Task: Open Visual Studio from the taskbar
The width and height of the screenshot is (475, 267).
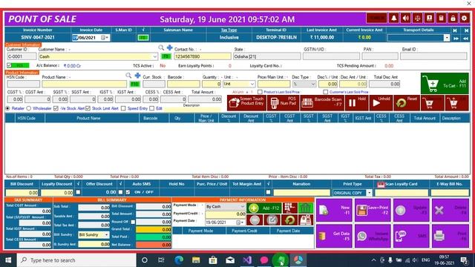Action: click(247, 260)
